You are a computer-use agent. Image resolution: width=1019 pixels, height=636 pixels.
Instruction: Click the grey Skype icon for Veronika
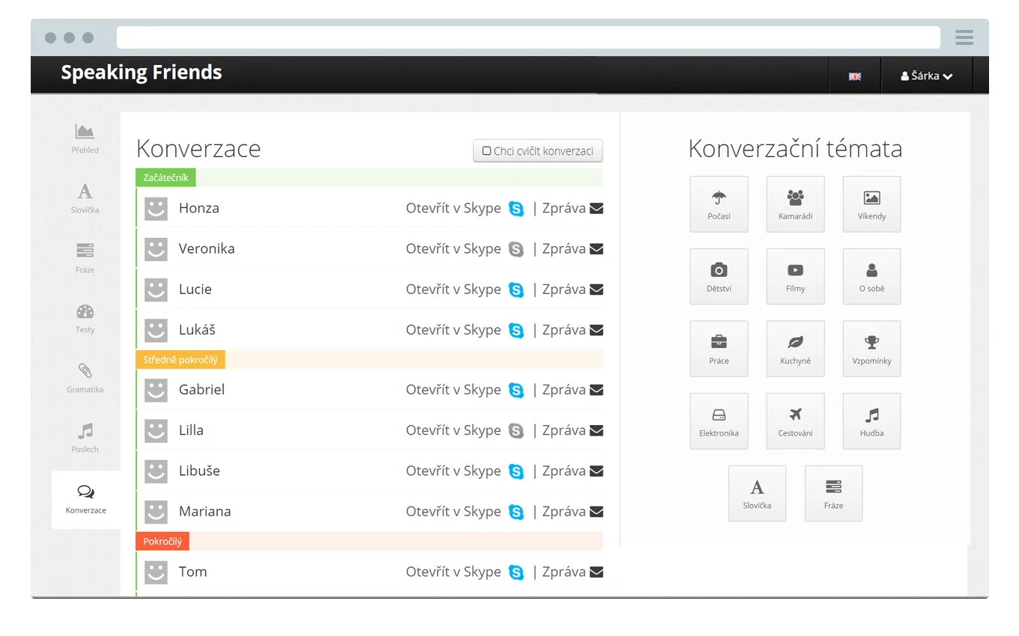[516, 249]
